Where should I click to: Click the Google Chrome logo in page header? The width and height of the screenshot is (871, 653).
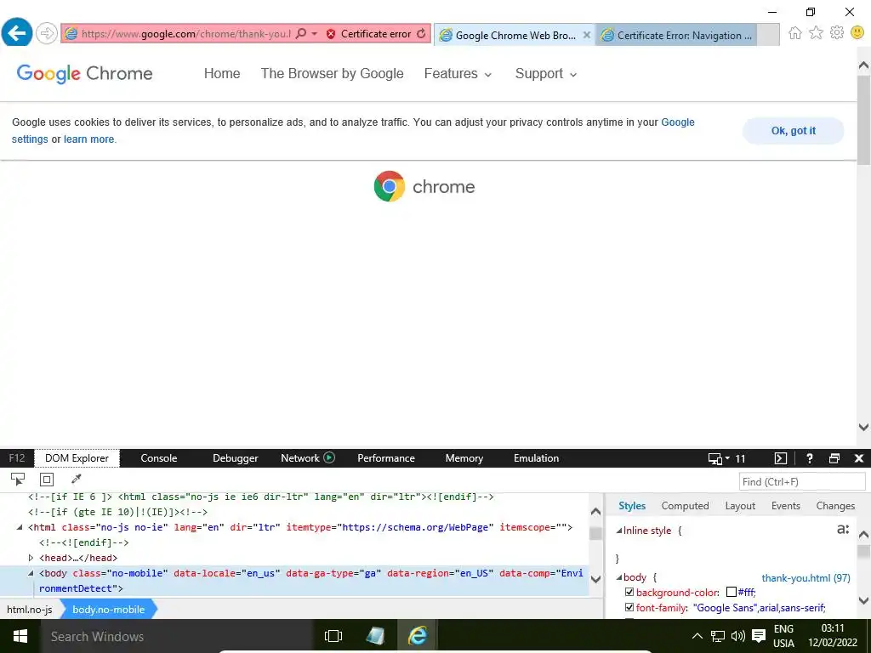pos(84,73)
